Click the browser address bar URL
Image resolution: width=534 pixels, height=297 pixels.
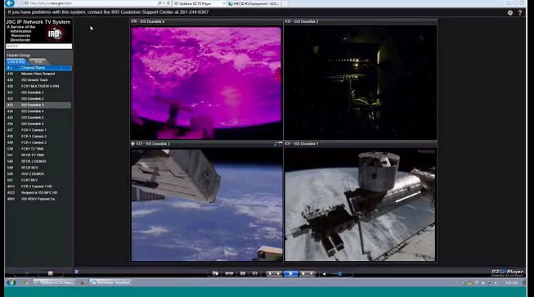pyautogui.click(x=51, y=3)
